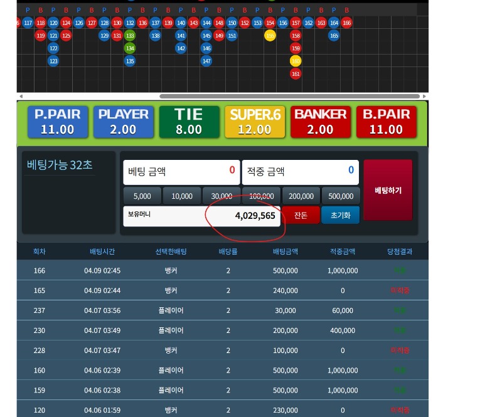Image resolution: width=502 pixels, height=417 pixels.
Task: Click blue road marker 147
Action: tap(206, 61)
